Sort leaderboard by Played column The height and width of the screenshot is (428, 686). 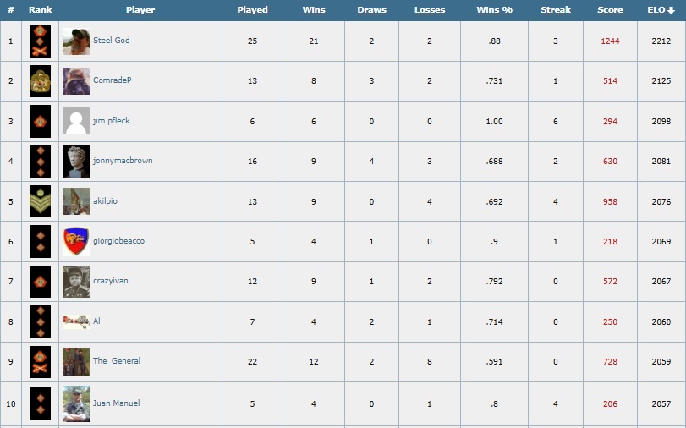[252, 9]
